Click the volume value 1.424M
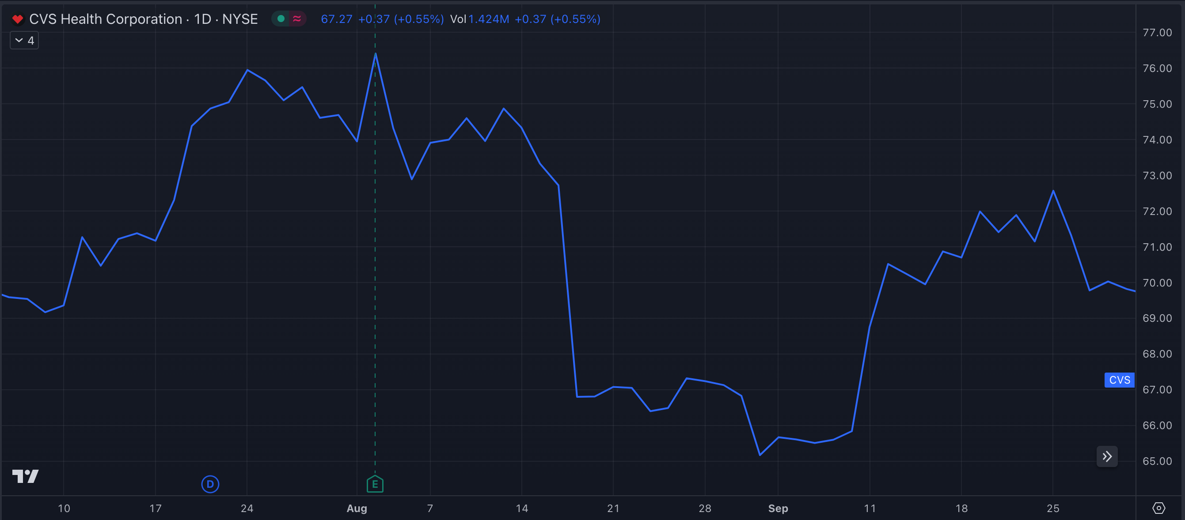Screen dimensions: 1185x520 pos(489,19)
